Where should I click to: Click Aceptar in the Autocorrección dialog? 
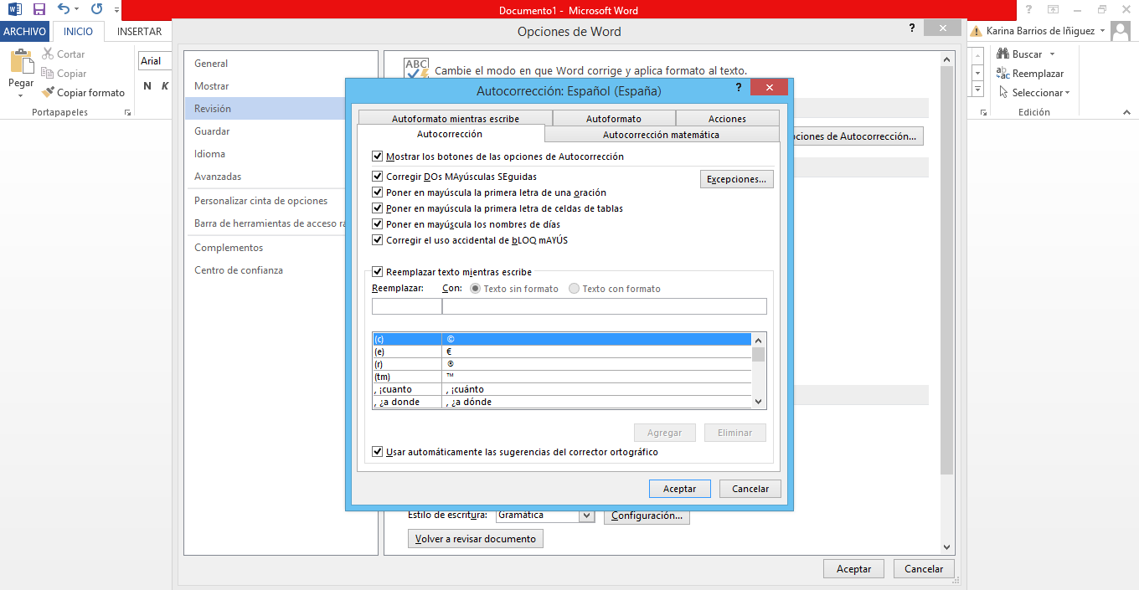click(680, 489)
